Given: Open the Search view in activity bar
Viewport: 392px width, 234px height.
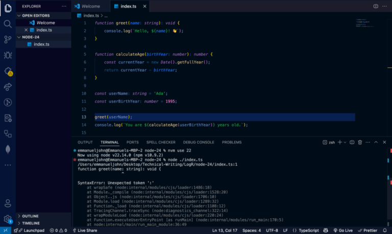Looking at the screenshot, I should tap(8, 24).
